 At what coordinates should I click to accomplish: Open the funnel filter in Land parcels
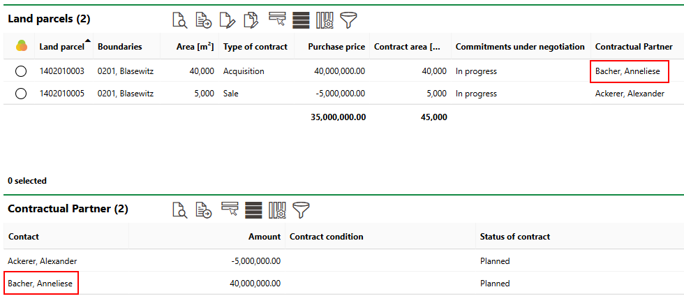pyautogui.click(x=348, y=20)
